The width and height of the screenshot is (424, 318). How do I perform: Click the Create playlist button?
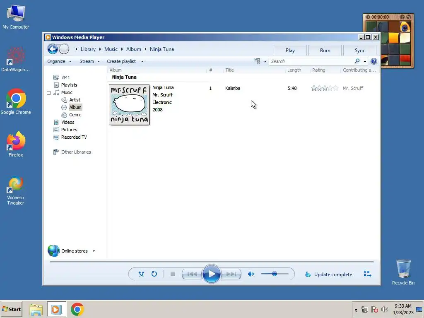[x=121, y=61]
